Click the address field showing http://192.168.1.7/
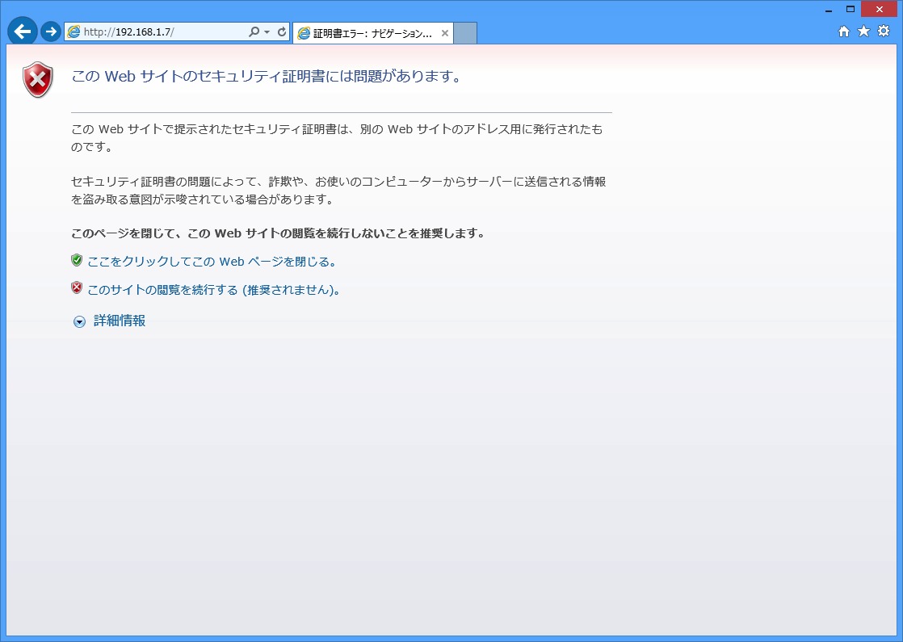 pyautogui.click(x=162, y=32)
